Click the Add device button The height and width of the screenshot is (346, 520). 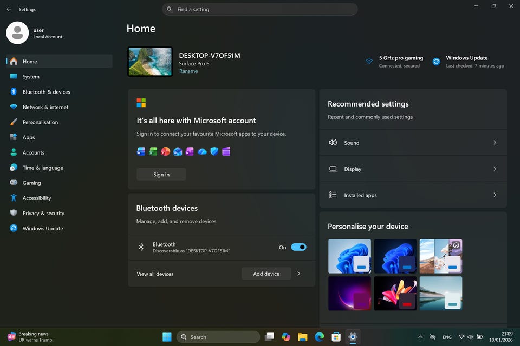(x=266, y=274)
